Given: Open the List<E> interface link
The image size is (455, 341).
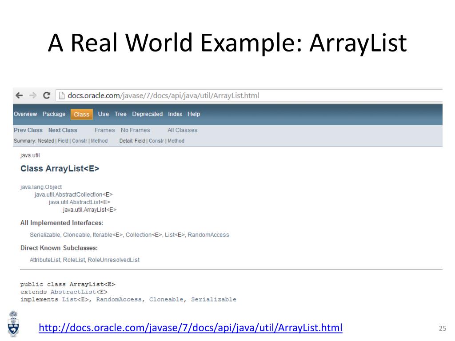Looking at the screenshot, I should 175,235.
